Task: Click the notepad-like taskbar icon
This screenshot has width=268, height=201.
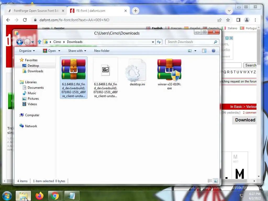Action: point(72,196)
